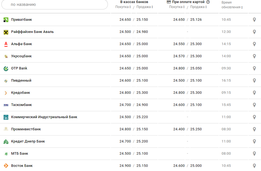
Task: Click the Таскомбанк logo icon
Action: 6,105
